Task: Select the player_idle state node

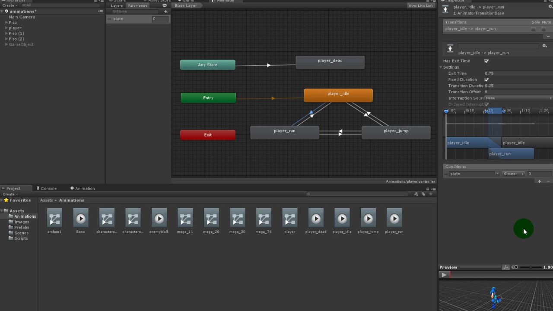Action: (338, 95)
